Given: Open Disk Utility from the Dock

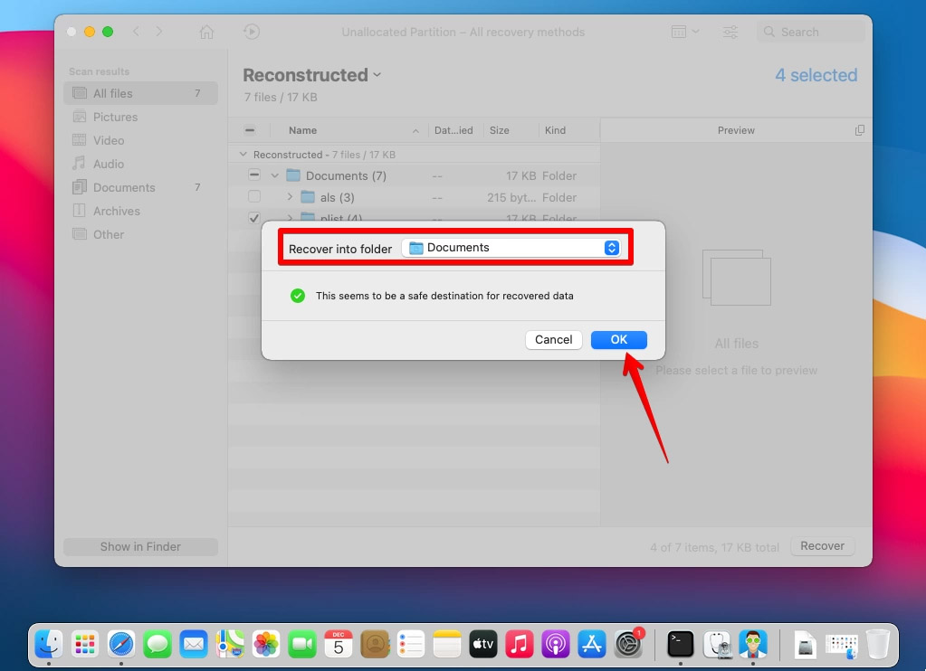Looking at the screenshot, I should click(x=717, y=643).
